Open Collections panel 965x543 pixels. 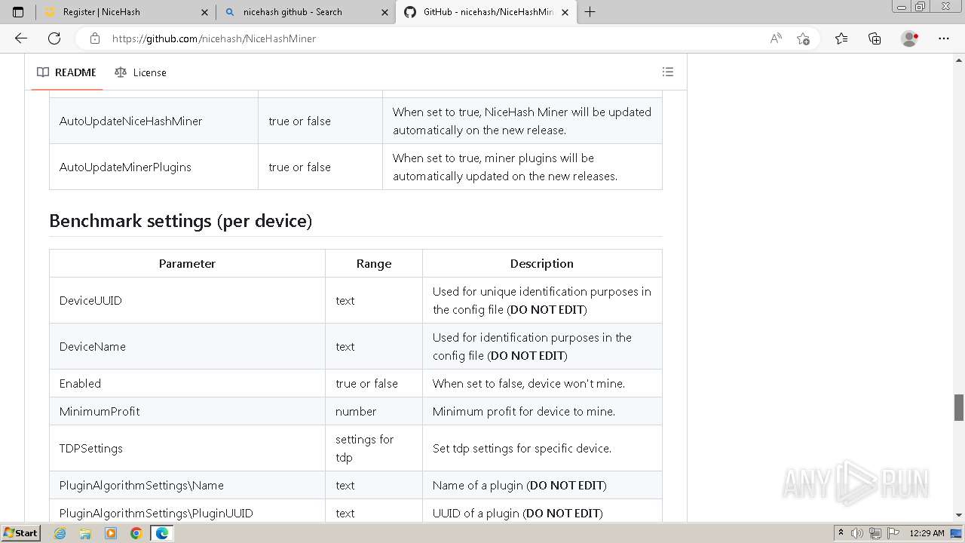pos(875,38)
